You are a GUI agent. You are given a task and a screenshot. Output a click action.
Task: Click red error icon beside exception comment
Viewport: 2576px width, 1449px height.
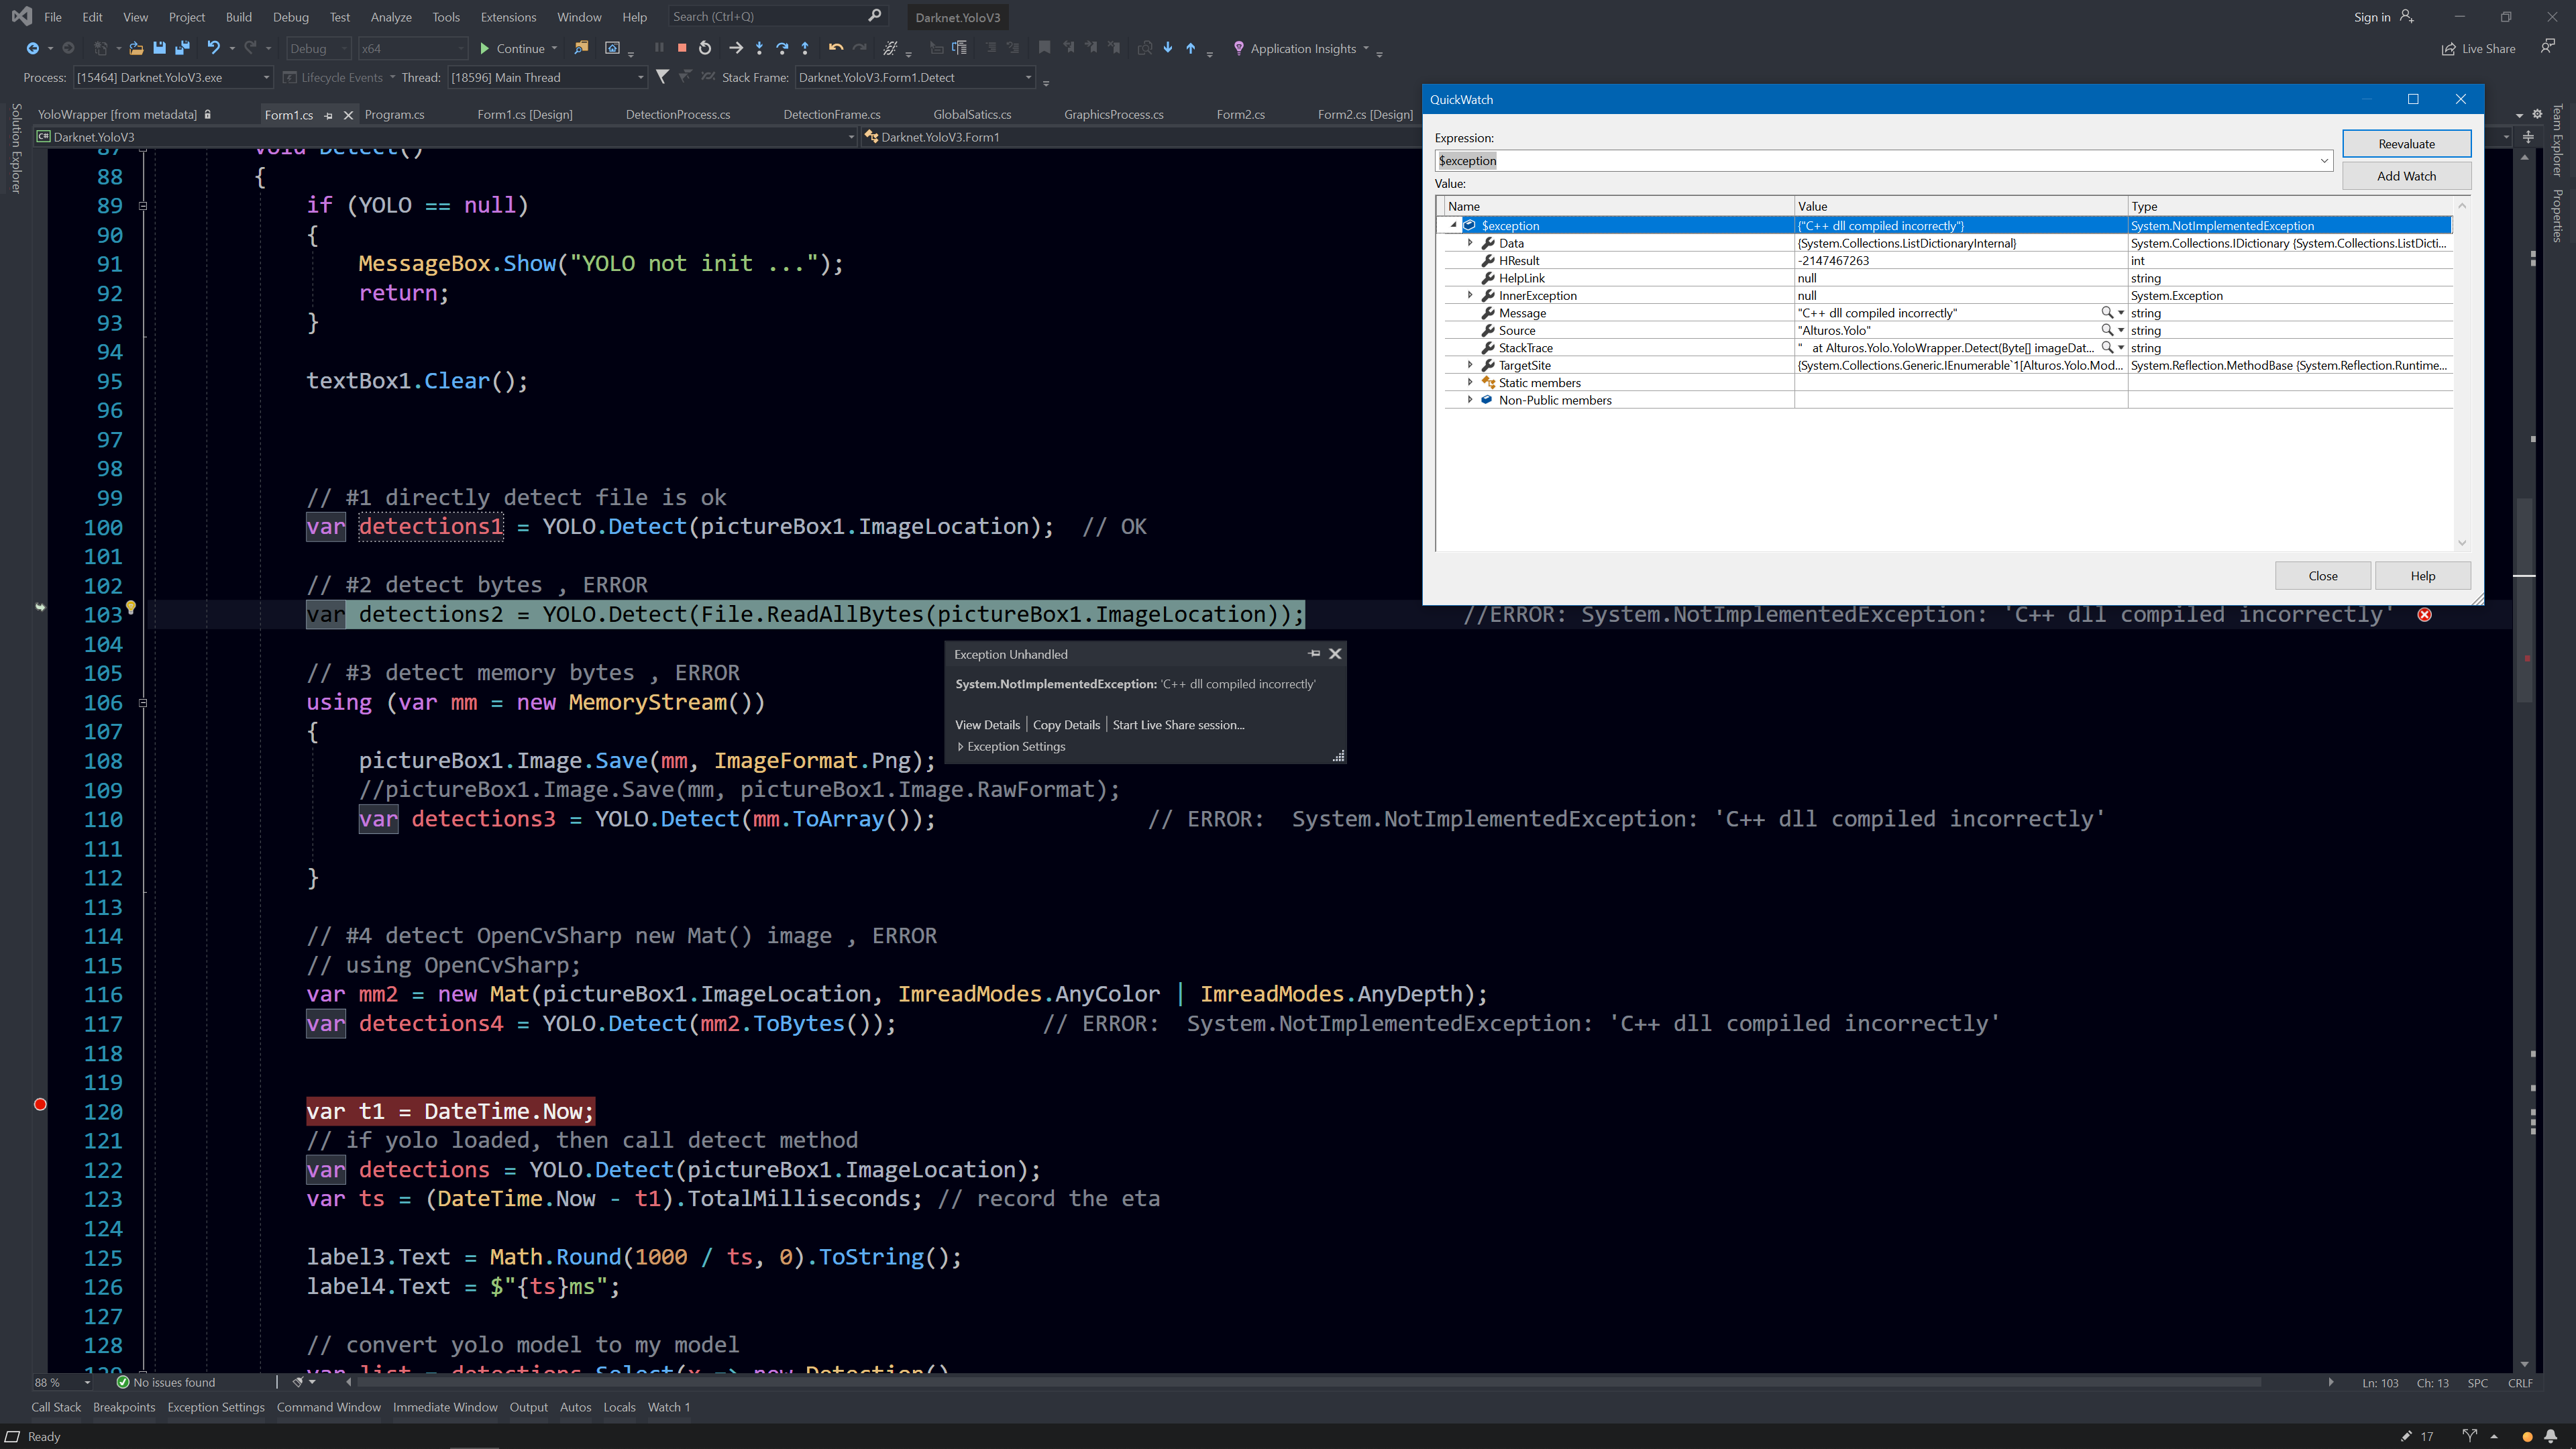pyautogui.click(x=2424, y=615)
